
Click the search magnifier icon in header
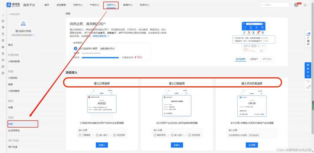pos(262,5)
